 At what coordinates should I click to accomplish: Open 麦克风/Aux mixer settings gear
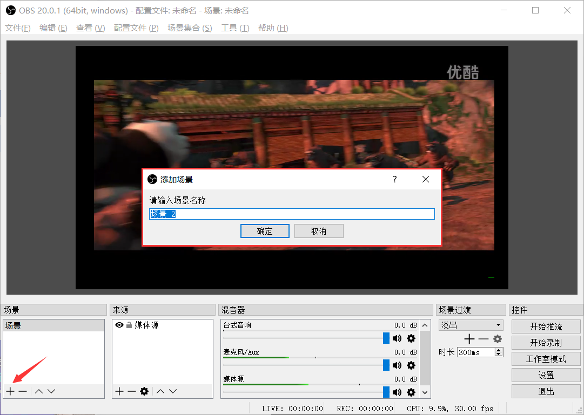tap(411, 365)
